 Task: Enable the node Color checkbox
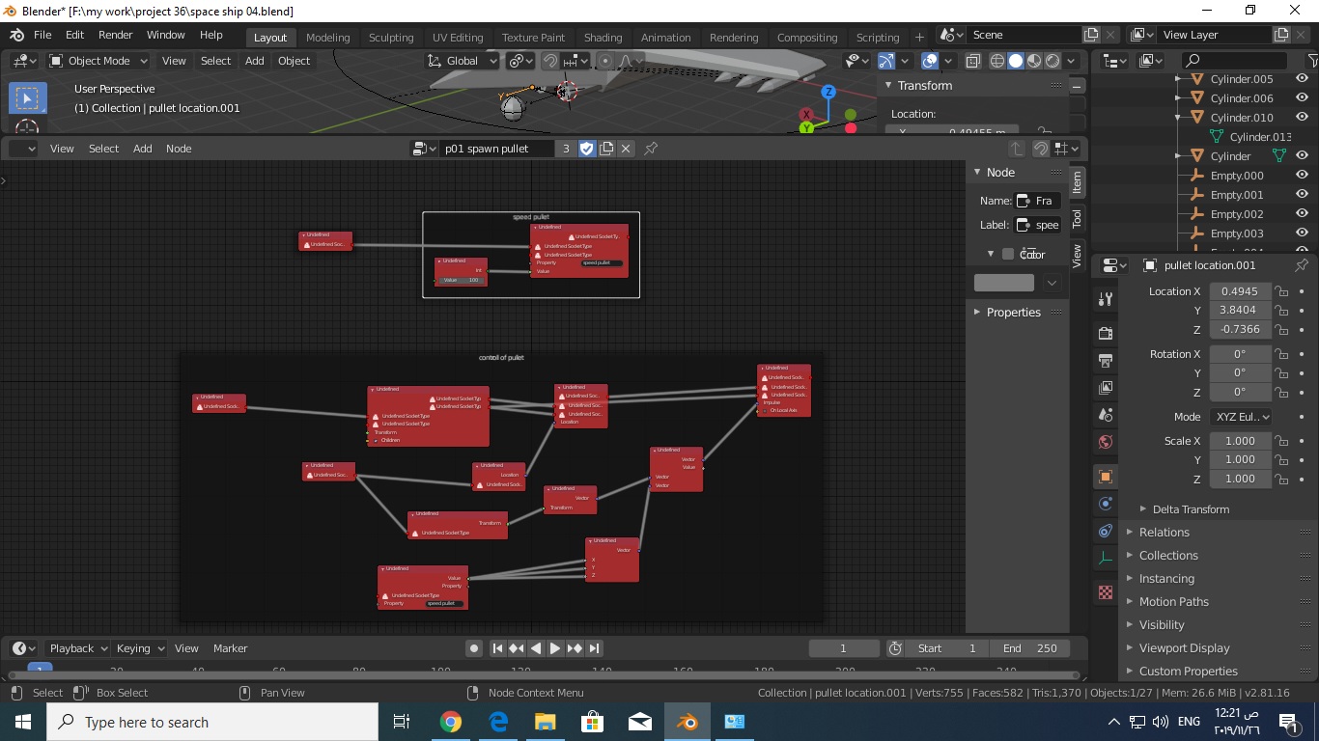(1008, 254)
